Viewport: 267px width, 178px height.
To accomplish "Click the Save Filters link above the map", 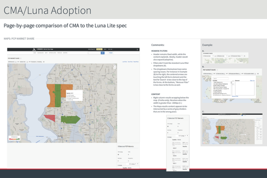I will (130, 62).
